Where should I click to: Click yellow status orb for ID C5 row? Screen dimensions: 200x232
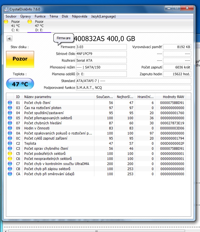point(10,154)
